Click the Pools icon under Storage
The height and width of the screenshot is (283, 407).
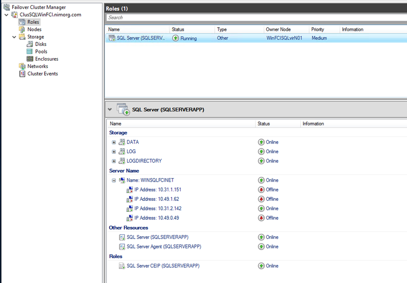[x=30, y=52]
